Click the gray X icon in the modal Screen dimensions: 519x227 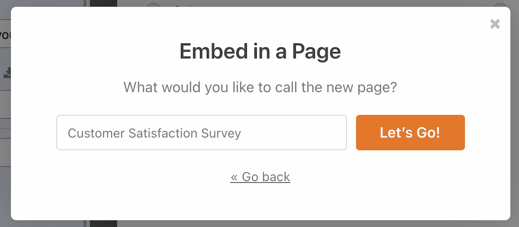tap(495, 24)
